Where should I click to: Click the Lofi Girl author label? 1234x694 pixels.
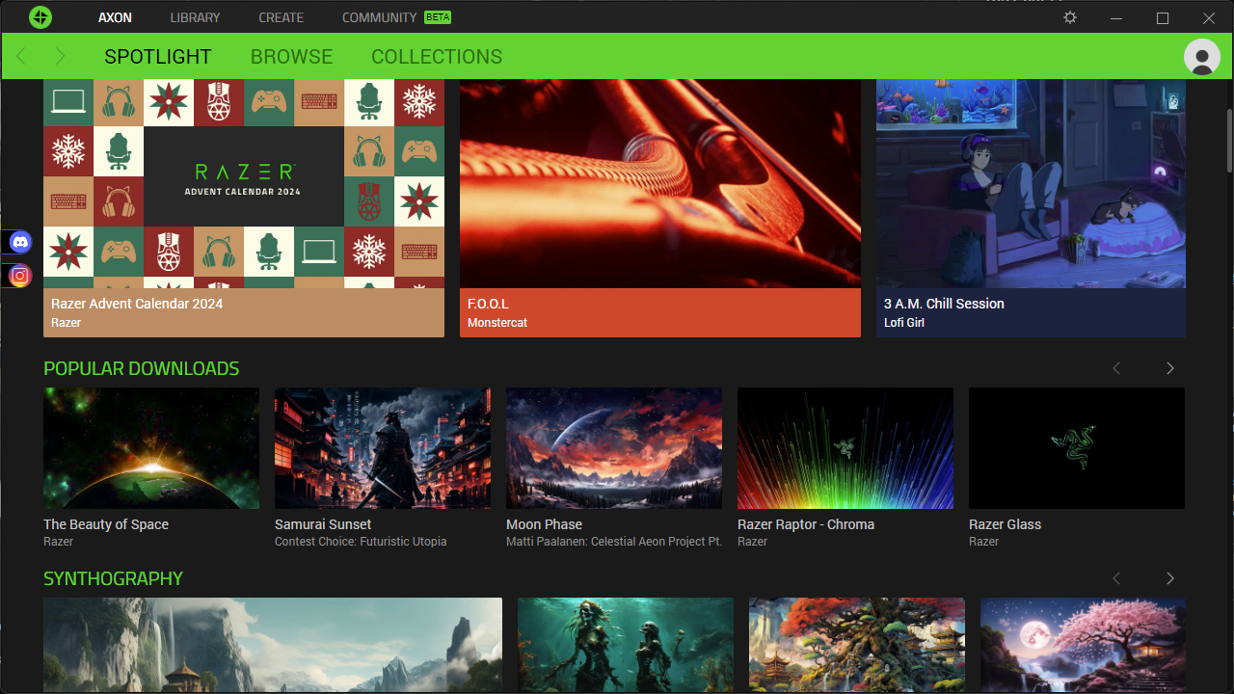click(904, 323)
